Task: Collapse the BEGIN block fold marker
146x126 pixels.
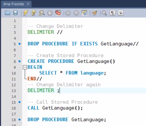Action: 25,67
